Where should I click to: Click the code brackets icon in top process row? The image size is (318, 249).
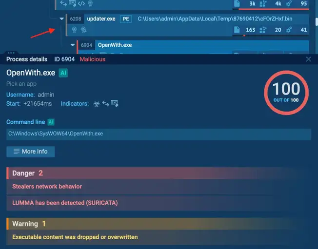click(81, 3)
